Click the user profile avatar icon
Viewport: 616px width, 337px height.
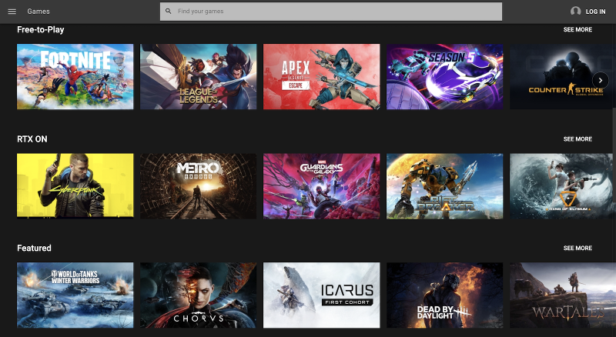click(x=575, y=12)
